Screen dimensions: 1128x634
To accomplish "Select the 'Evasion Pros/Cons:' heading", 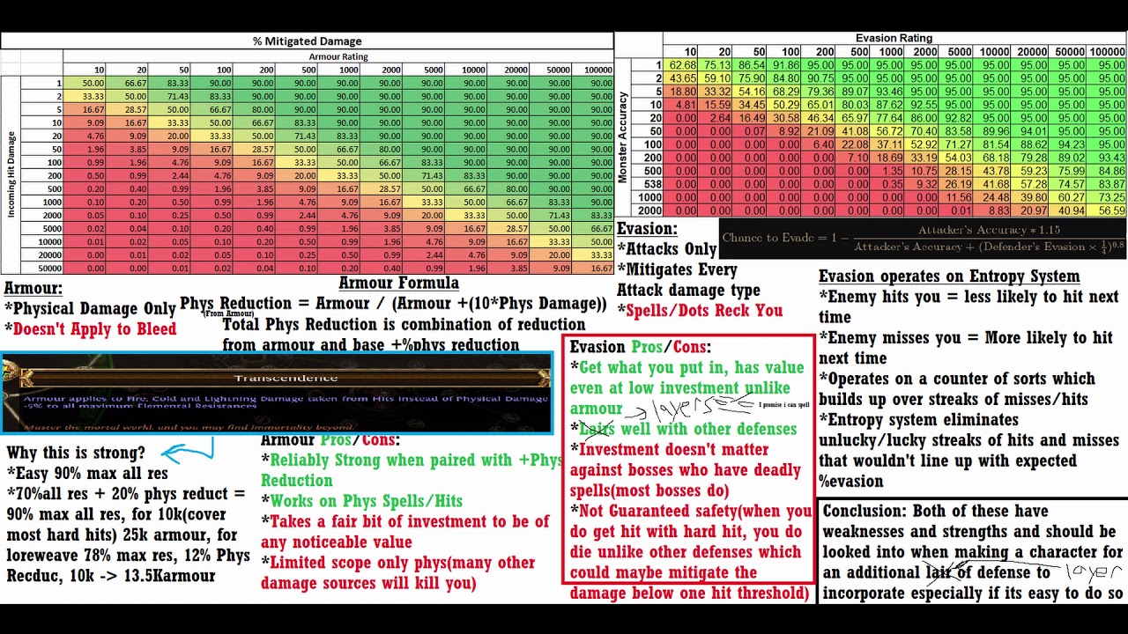I will click(640, 347).
